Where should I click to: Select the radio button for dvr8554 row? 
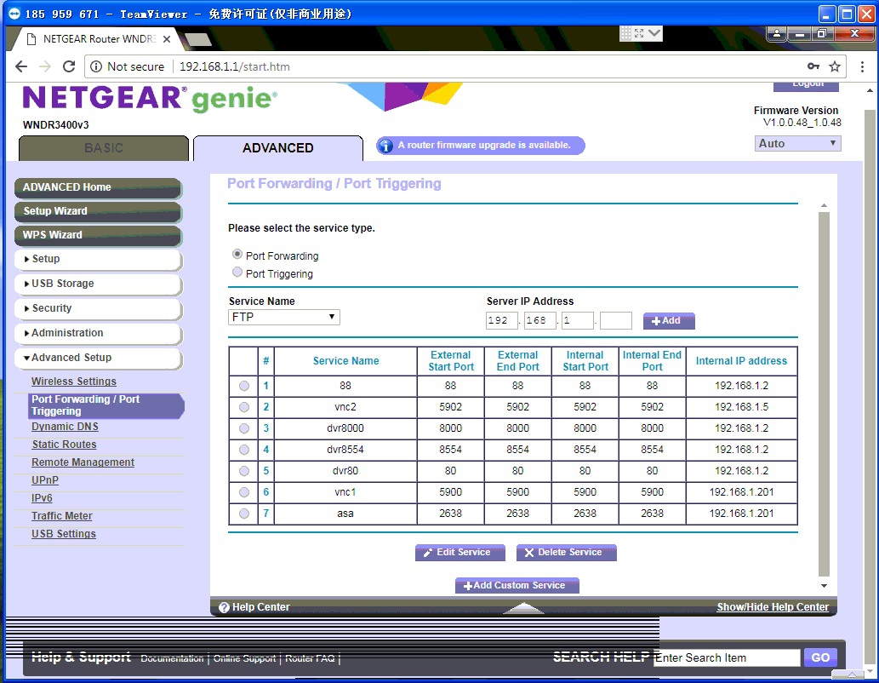click(244, 451)
